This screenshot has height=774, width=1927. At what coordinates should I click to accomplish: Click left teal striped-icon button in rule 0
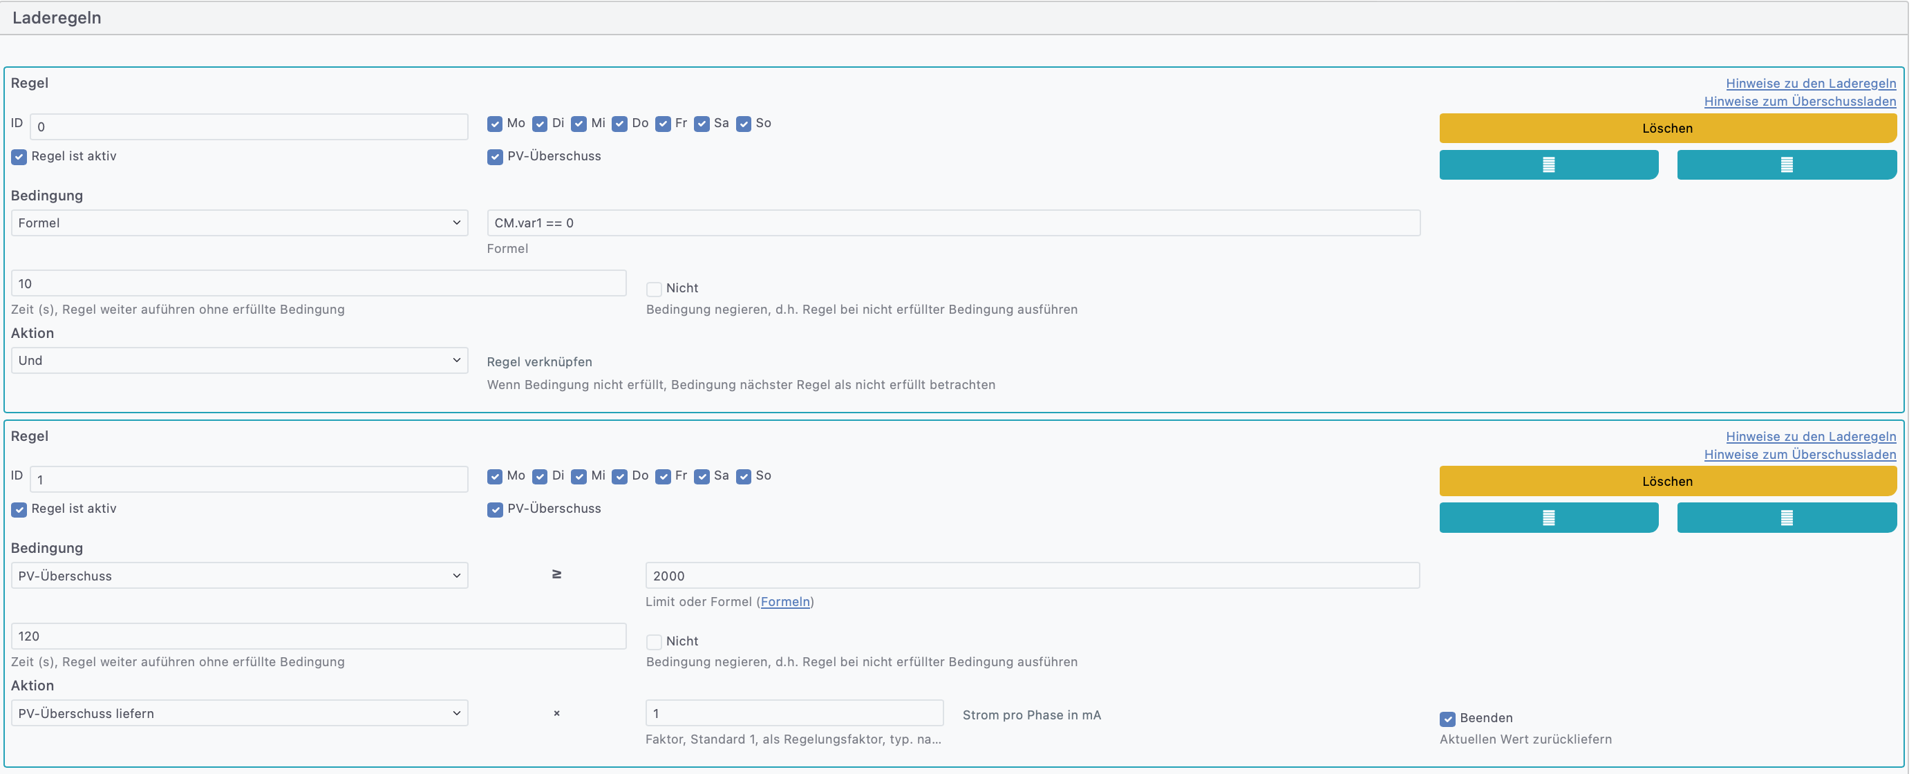(1548, 164)
